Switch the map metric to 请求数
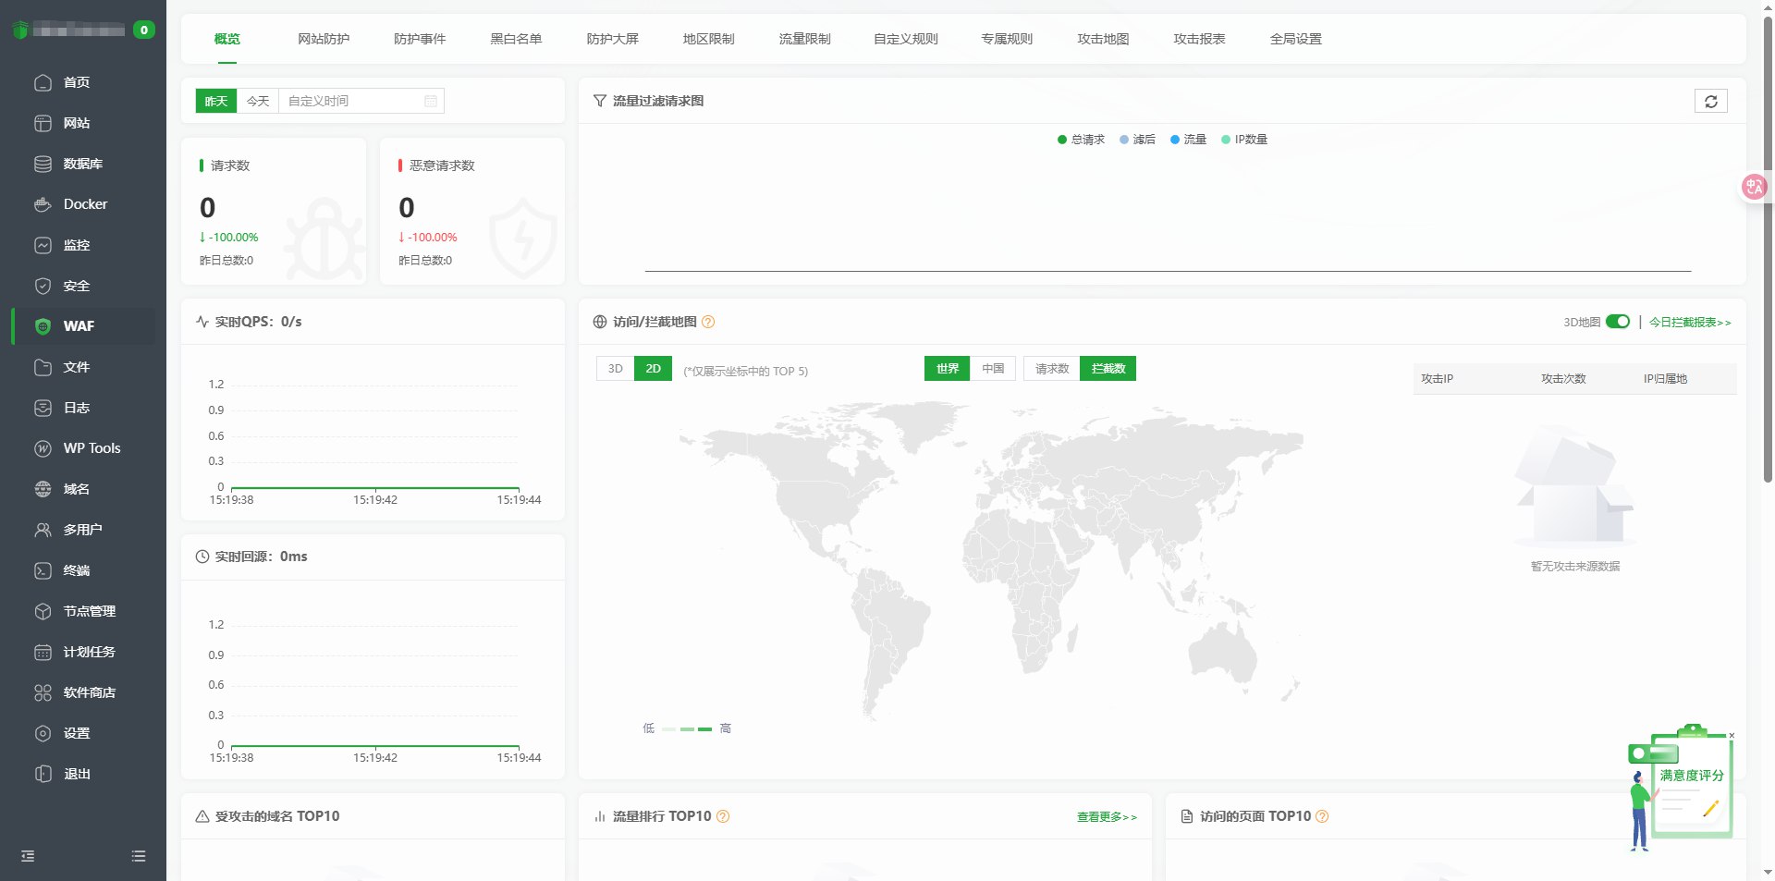Image resolution: width=1775 pixels, height=881 pixels. point(1050,368)
